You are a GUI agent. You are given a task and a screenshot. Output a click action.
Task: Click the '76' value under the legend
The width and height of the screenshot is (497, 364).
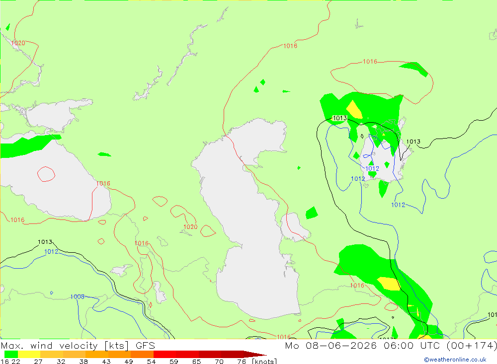click(x=242, y=362)
